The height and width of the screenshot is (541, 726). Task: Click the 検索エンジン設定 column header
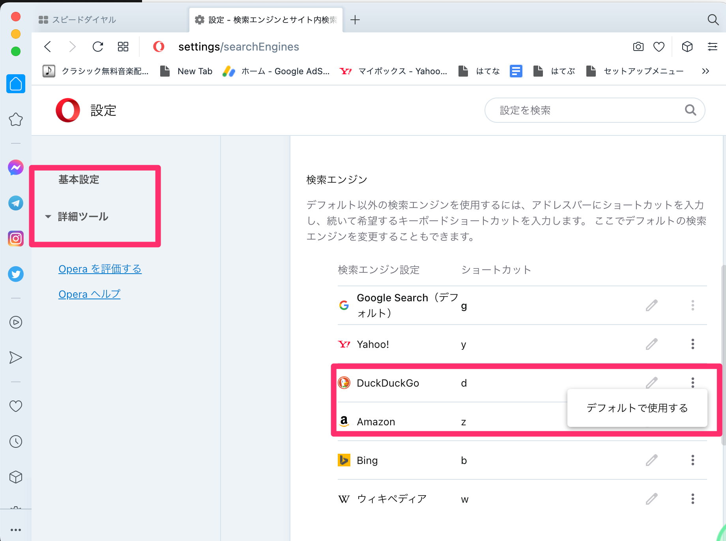click(x=379, y=270)
